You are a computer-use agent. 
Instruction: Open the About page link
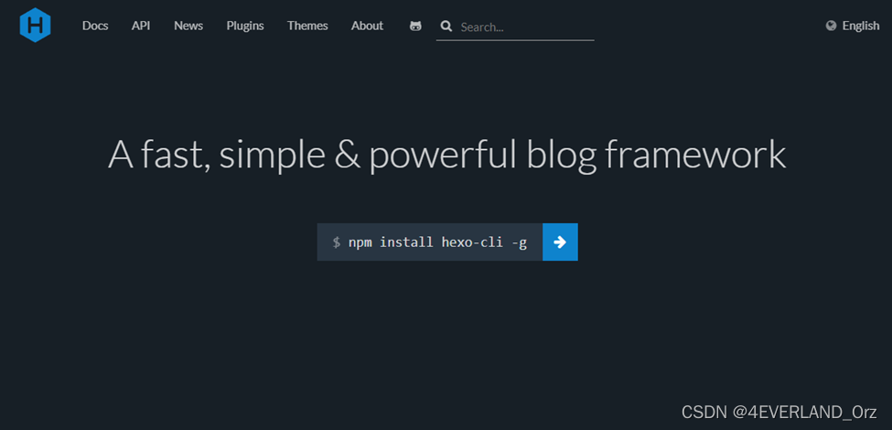[x=367, y=26]
